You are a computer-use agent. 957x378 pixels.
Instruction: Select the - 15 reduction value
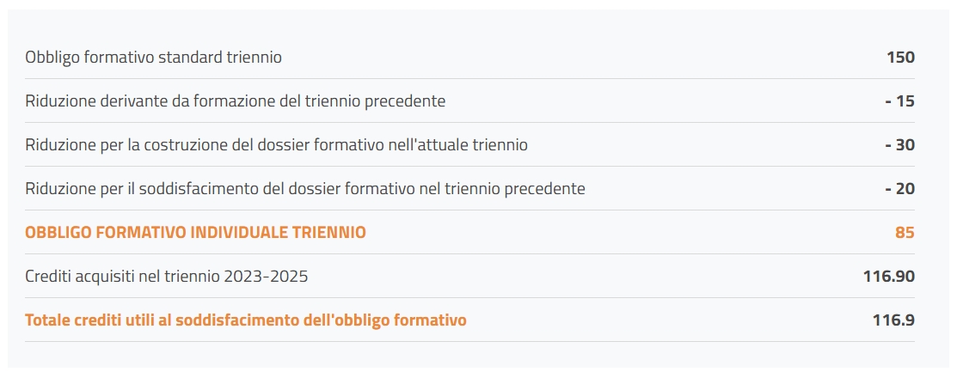coord(899,101)
